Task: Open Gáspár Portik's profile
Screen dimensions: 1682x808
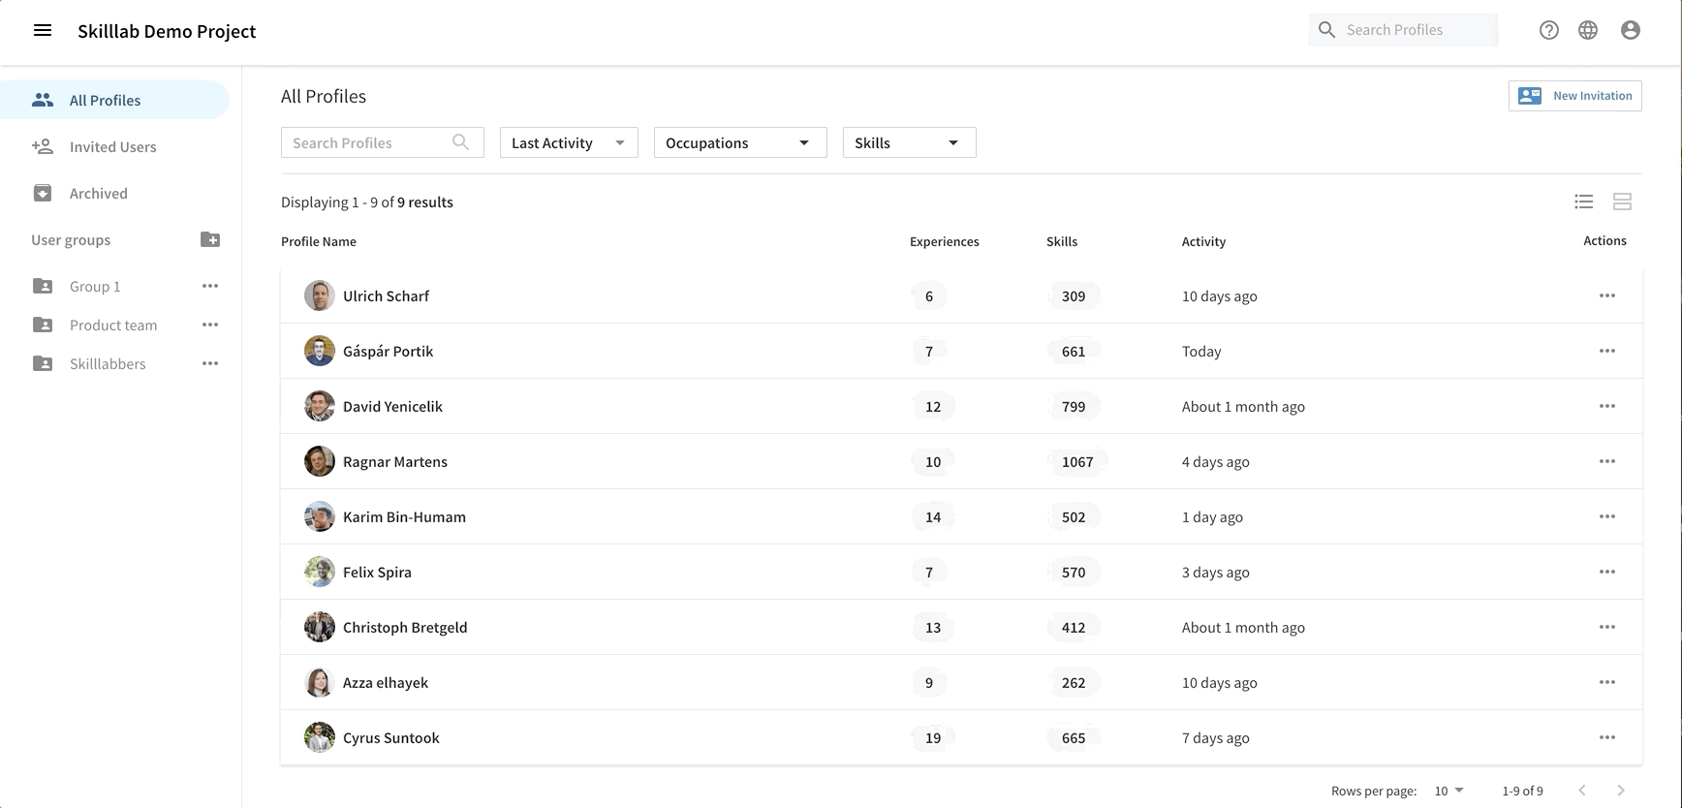Action: point(388,351)
